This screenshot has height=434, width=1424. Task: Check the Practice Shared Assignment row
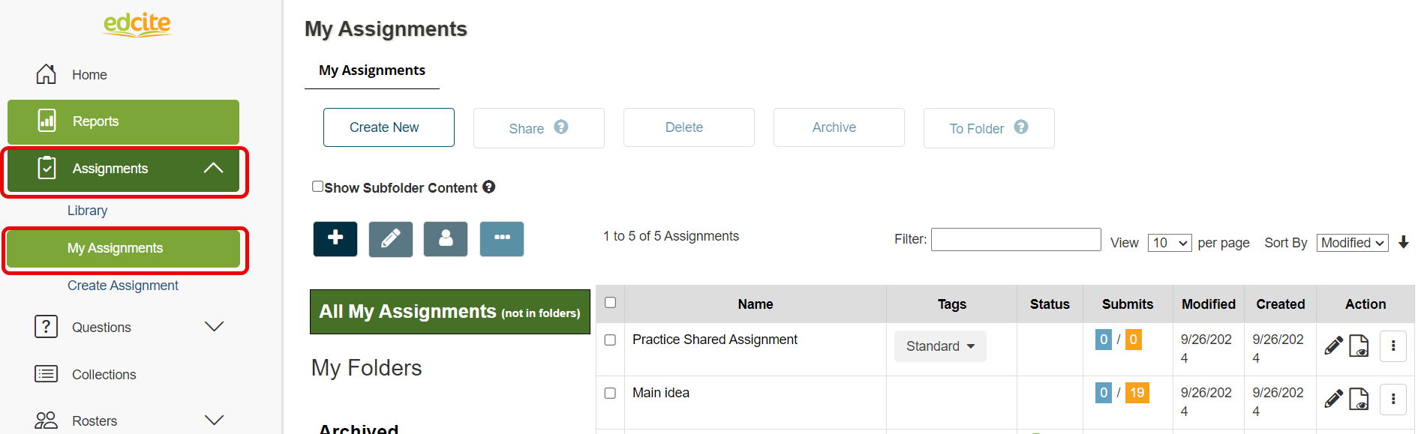[x=610, y=340]
